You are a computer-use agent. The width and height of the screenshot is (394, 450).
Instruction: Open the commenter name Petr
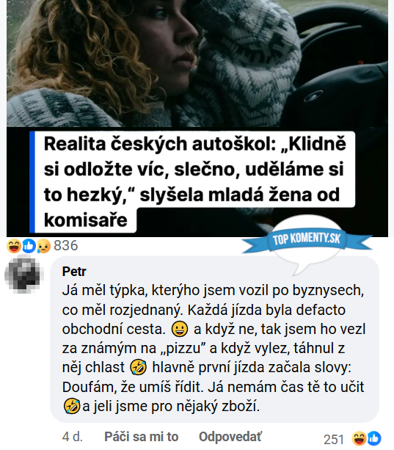click(x=74, y=272)
